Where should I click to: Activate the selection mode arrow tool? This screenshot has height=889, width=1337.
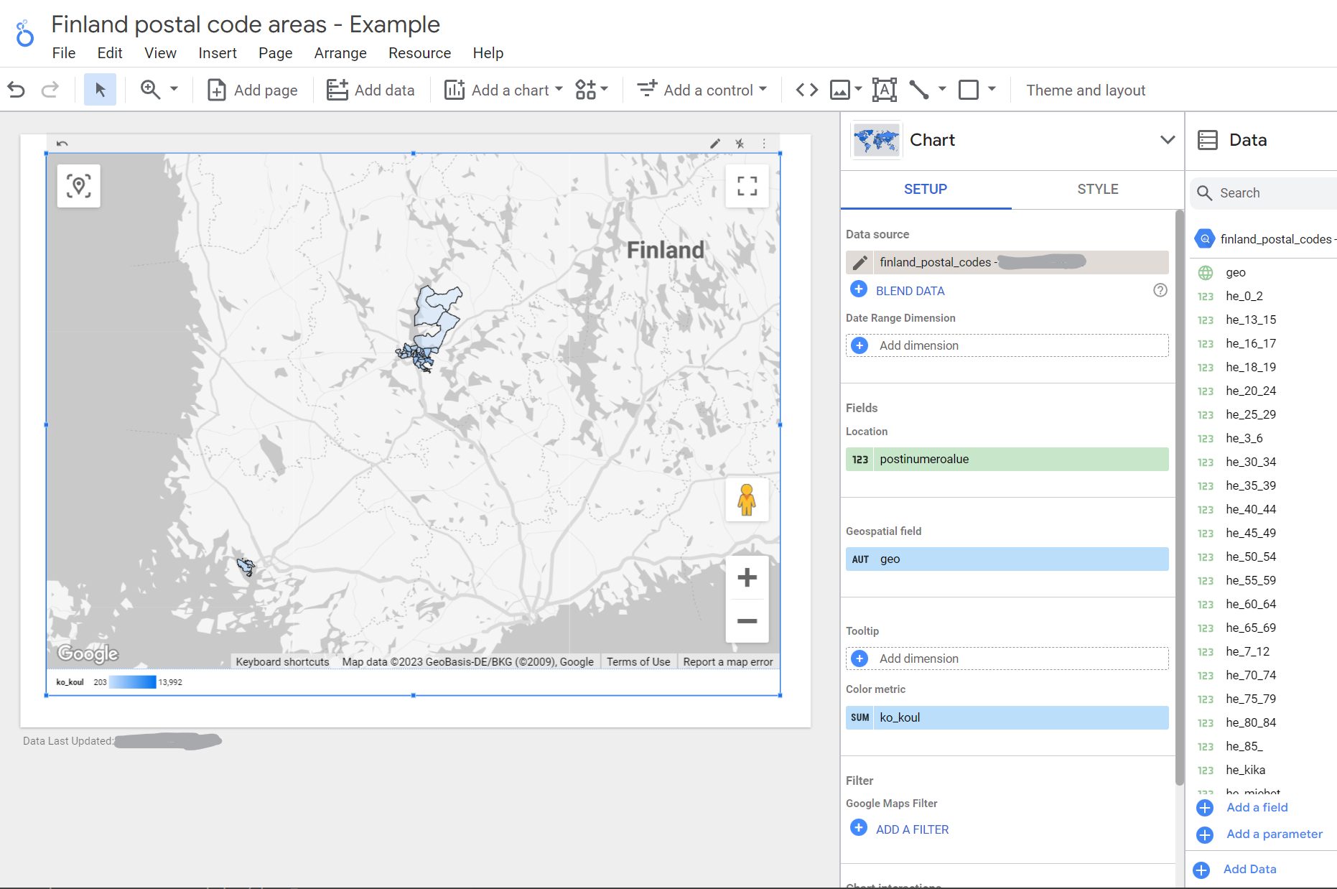tap(100, 90)
